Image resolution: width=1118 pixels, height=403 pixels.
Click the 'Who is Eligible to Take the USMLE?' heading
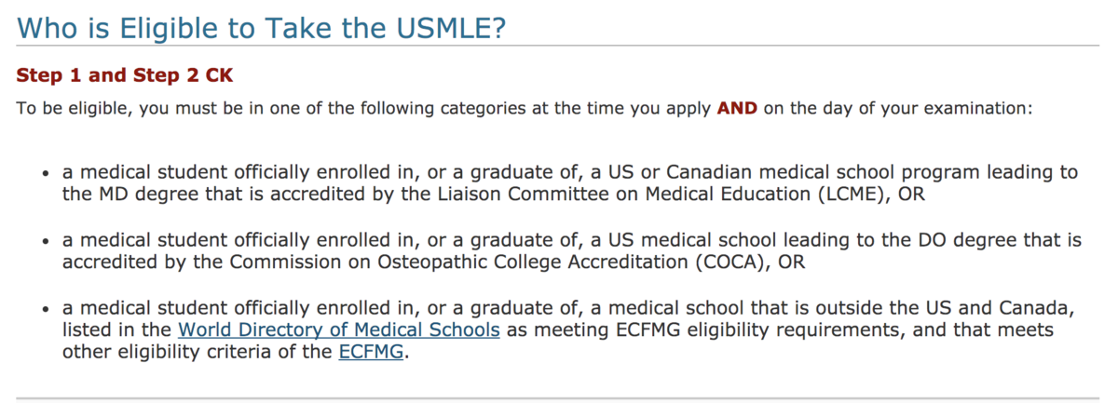click(262, 29)
